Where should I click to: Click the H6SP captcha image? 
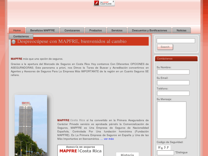pyautogui.click(x=163, y=147)
